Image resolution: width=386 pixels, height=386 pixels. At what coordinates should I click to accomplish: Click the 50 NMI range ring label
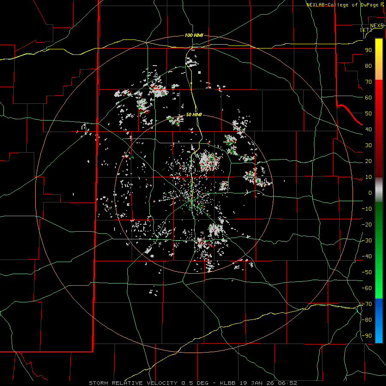[194, 115]
